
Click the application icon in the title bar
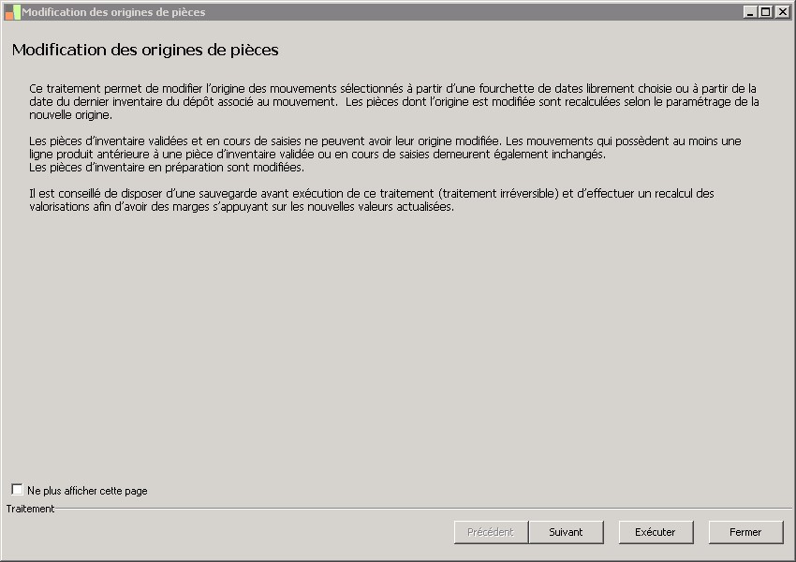click(x=12, y=12)
